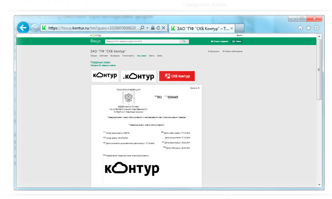Click the scrollbar up arrow

click(319, 36)
